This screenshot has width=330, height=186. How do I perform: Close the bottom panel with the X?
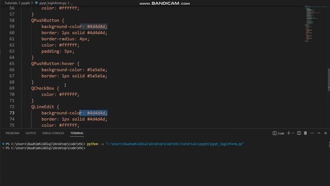point(325,133)
